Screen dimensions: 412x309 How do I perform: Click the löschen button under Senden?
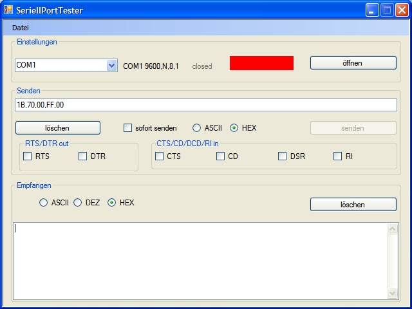click(58, 128)
